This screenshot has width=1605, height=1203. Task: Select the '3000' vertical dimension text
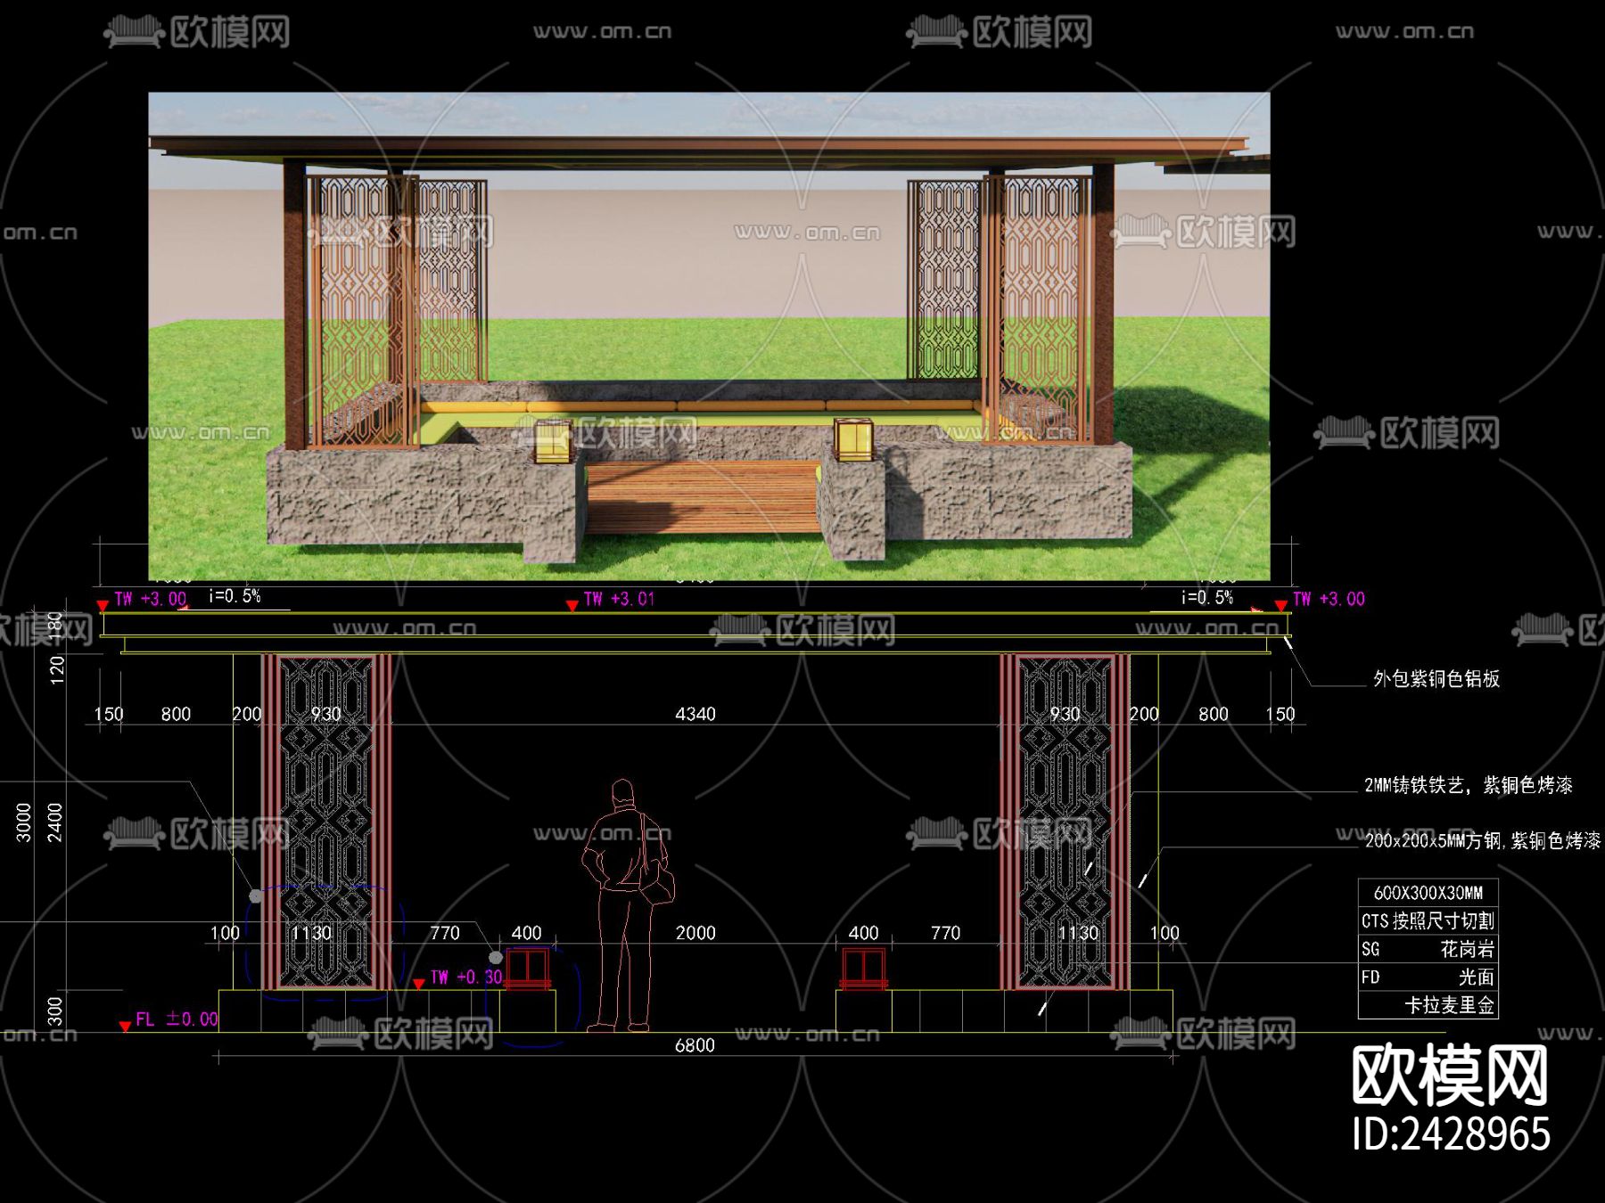pyautogui.click(x=24, y=822)
